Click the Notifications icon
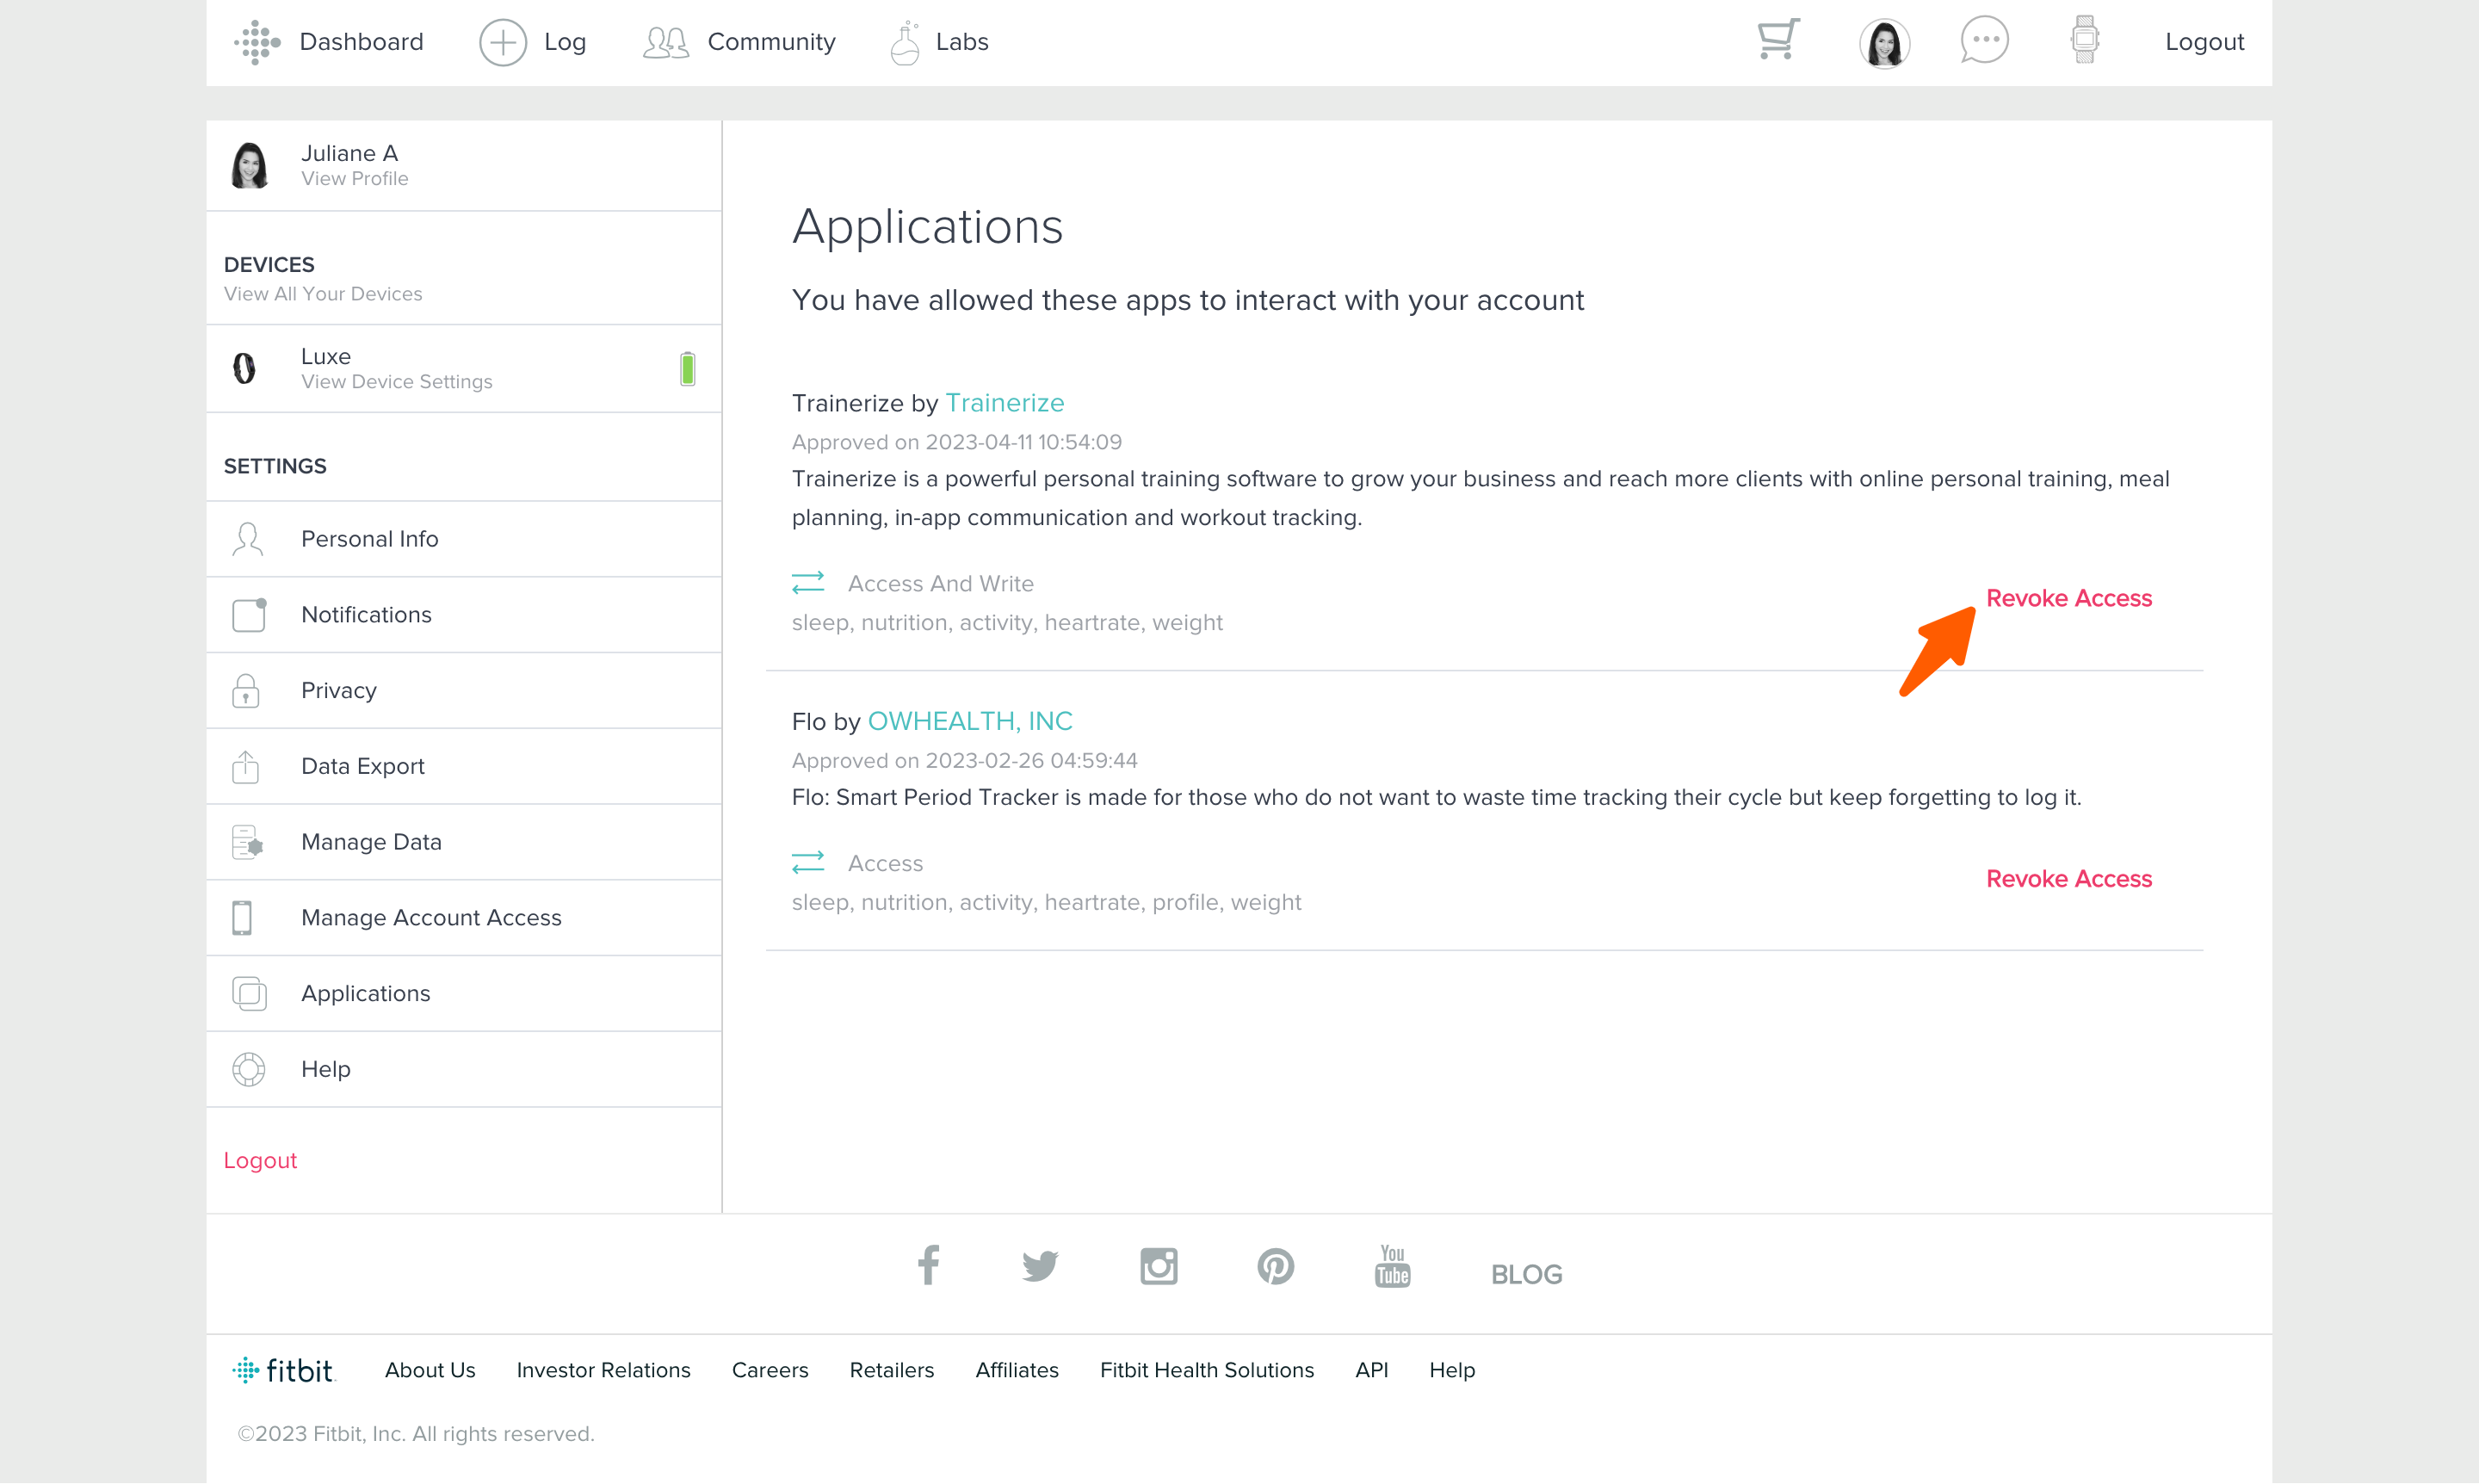 249,615
